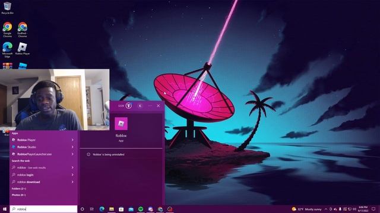
Task: Open the more options ellipsis in search panel
Action: (150, 106)
